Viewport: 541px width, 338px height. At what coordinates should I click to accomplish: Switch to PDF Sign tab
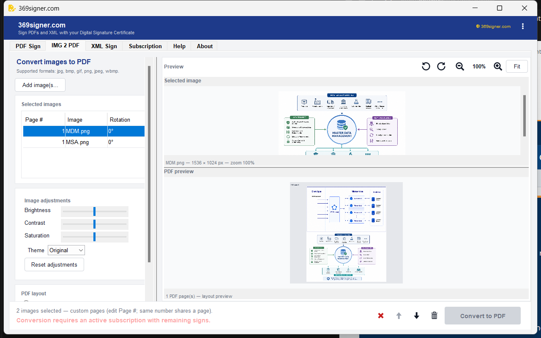tap(28, 46)
